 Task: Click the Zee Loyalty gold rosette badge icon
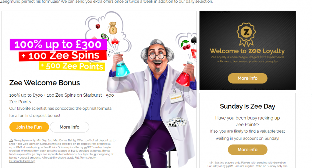pyautogui.click(x=246, y=34)
